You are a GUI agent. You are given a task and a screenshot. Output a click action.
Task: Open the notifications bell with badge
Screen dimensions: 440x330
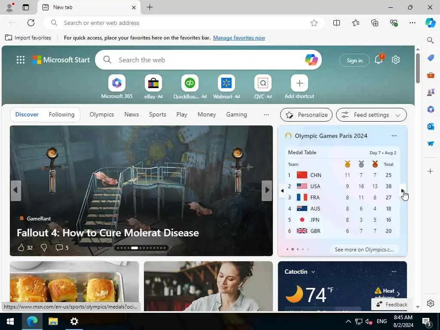click(379, 59)
